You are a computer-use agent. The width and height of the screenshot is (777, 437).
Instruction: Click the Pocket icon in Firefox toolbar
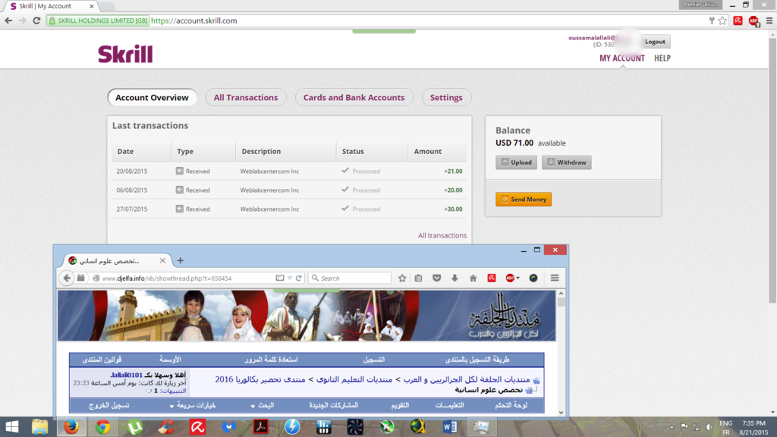(436, 278)
